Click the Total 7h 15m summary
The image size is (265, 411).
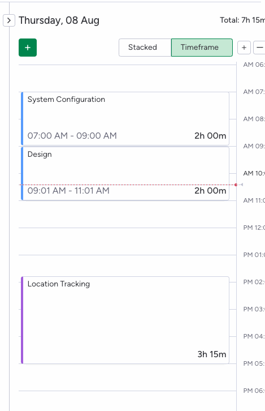coord(242,20)
